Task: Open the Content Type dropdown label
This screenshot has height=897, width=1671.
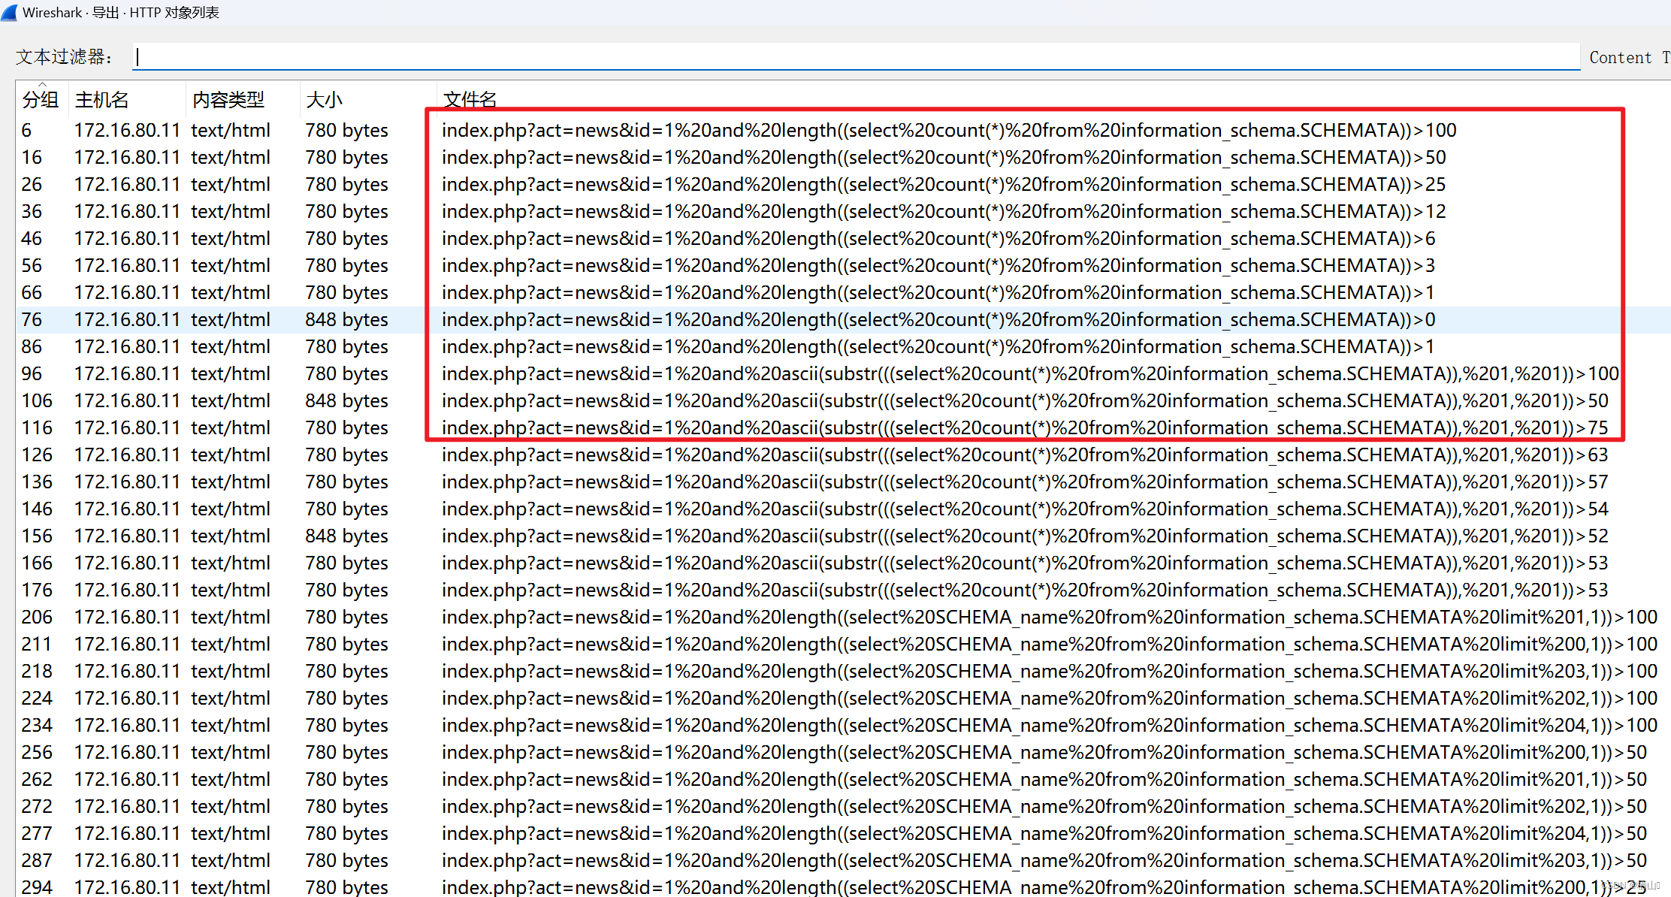Action: point(1629,57)
